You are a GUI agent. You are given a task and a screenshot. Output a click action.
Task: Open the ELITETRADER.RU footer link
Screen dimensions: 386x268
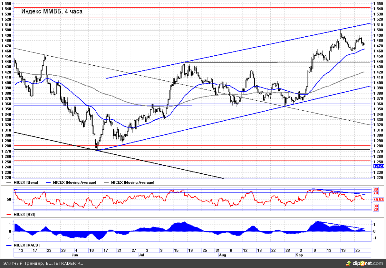[x=64, y=263]
